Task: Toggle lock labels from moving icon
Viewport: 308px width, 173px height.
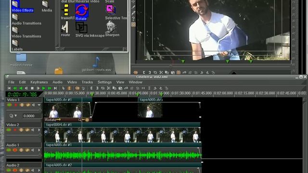Action: click(x=83, y=88)
